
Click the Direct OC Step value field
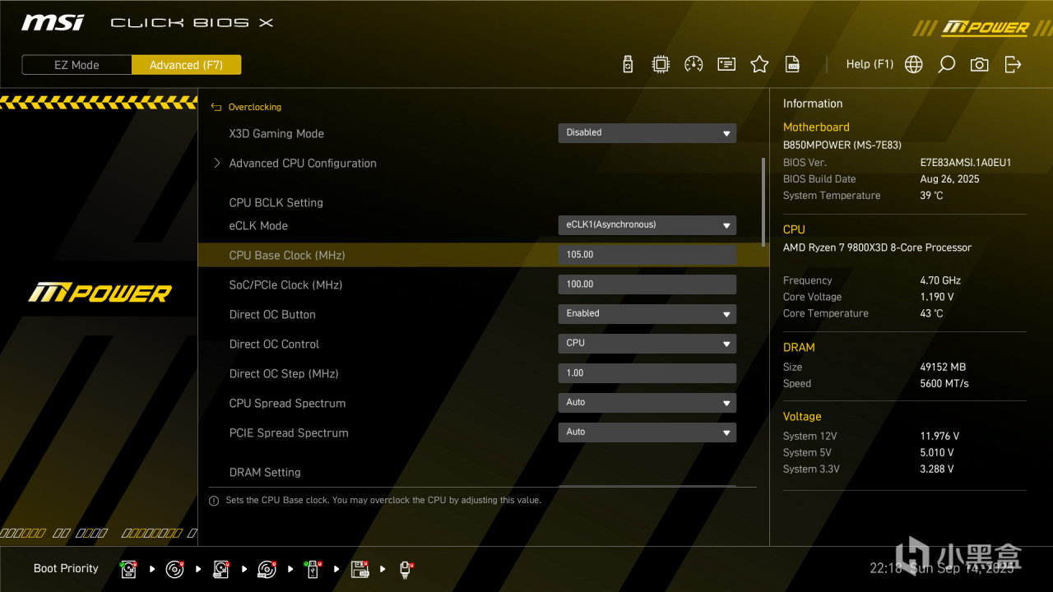[x=647, y=372]
